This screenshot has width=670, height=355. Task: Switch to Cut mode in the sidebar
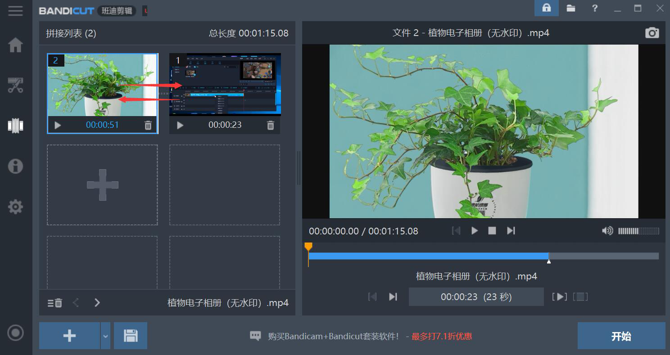point(16,85)
